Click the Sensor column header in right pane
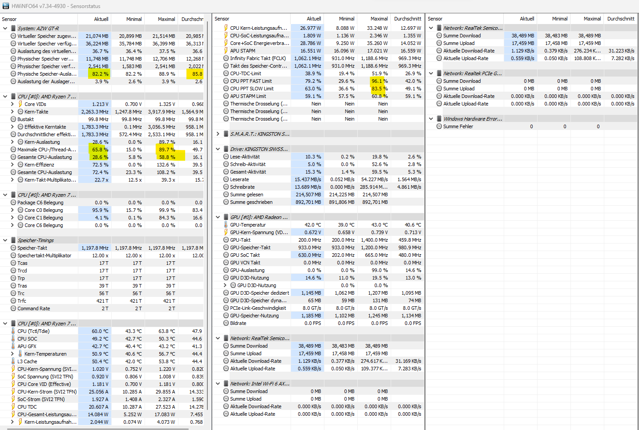Viewport: 639px width, 430px height. point(465,19)
